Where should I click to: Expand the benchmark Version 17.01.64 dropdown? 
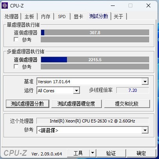(145, 82)
